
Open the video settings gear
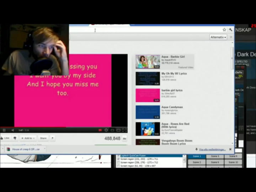click(x=106, y=130)
